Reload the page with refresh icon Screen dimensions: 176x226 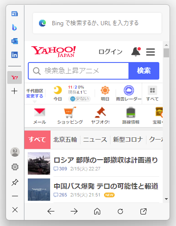(x=120, y=211)
